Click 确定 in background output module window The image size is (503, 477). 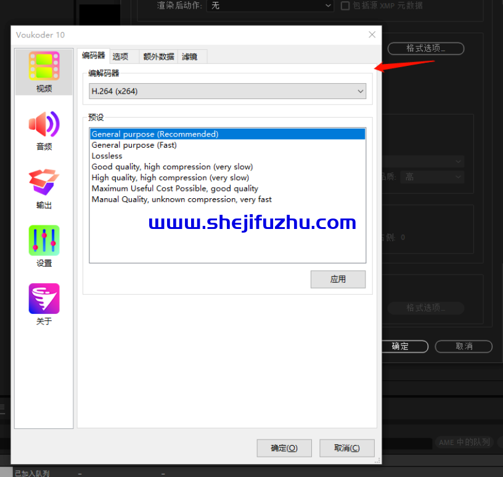405,347
